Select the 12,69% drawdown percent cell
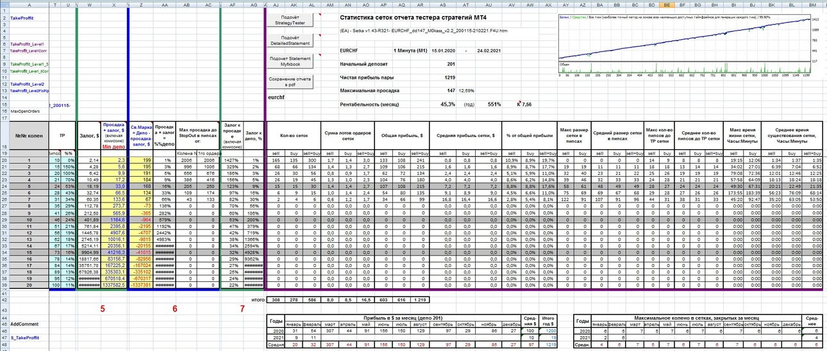 (465, 90)
